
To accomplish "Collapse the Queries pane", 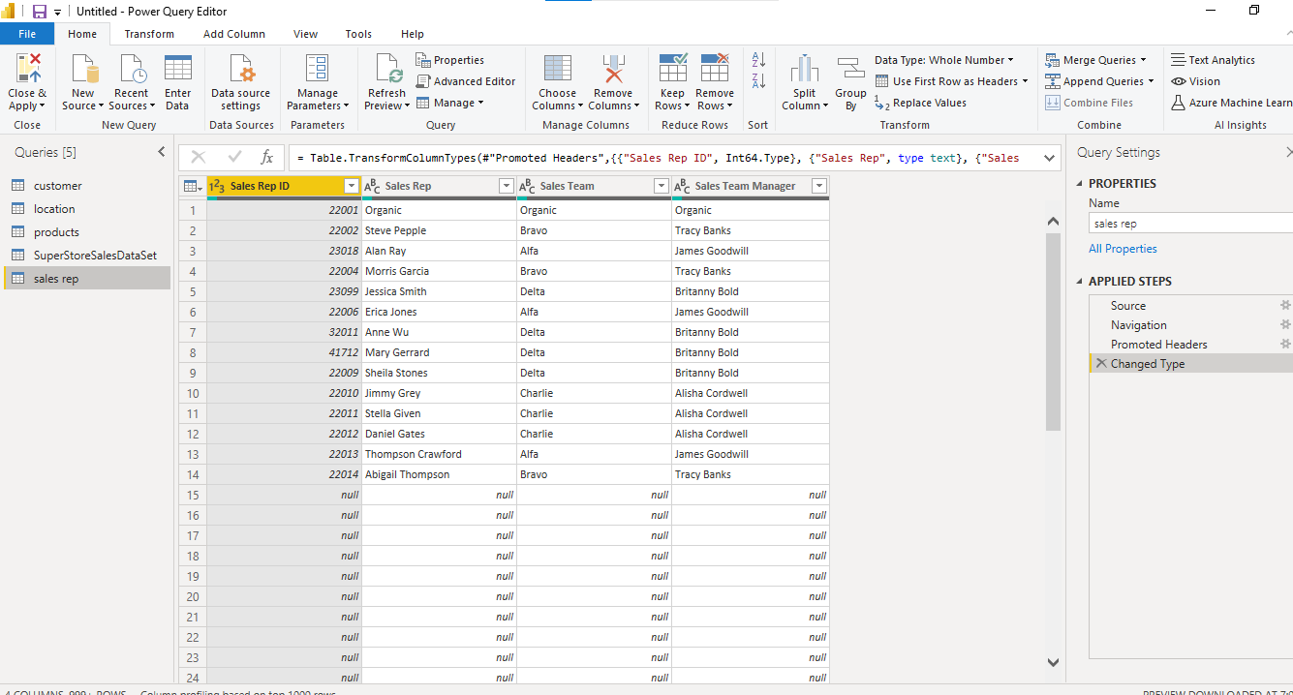I will coord(162,151).
